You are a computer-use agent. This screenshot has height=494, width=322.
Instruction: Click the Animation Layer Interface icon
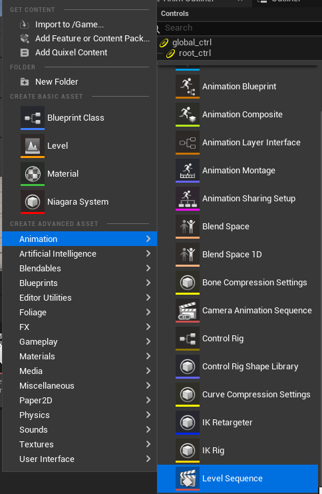pyautogui.click(x=188, y=143)
